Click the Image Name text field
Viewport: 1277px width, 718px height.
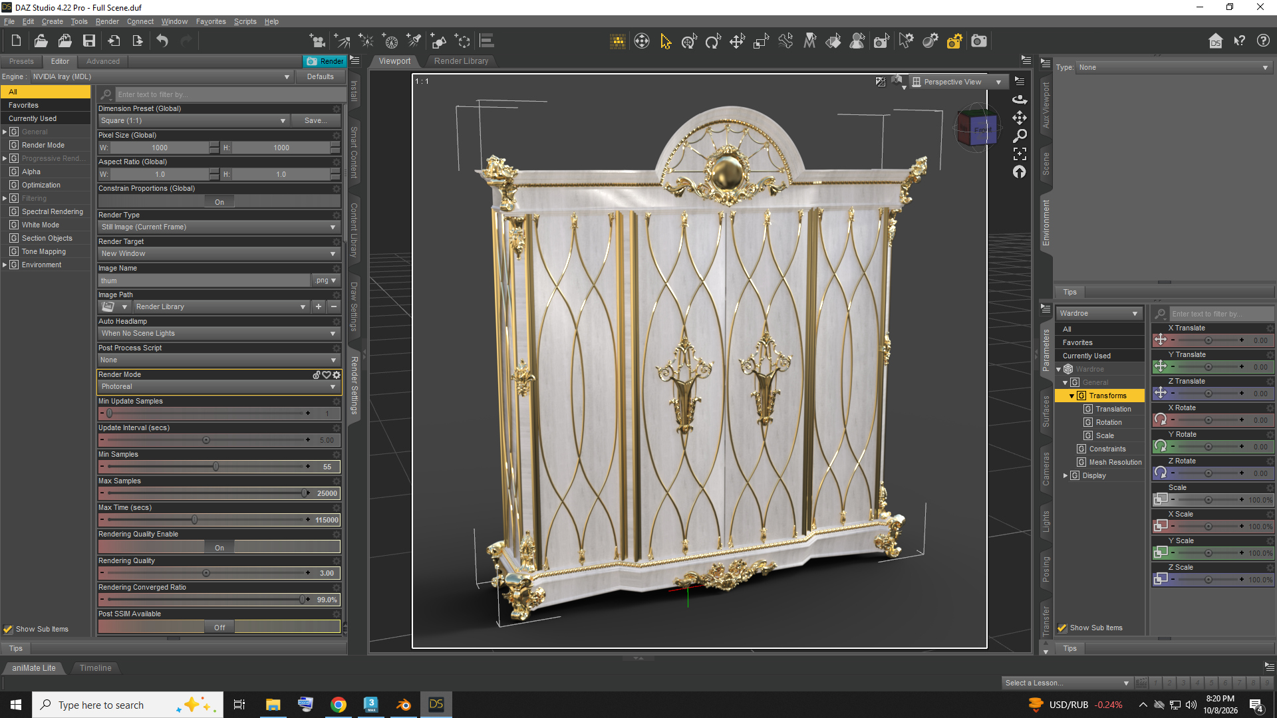tap(205, 281)
